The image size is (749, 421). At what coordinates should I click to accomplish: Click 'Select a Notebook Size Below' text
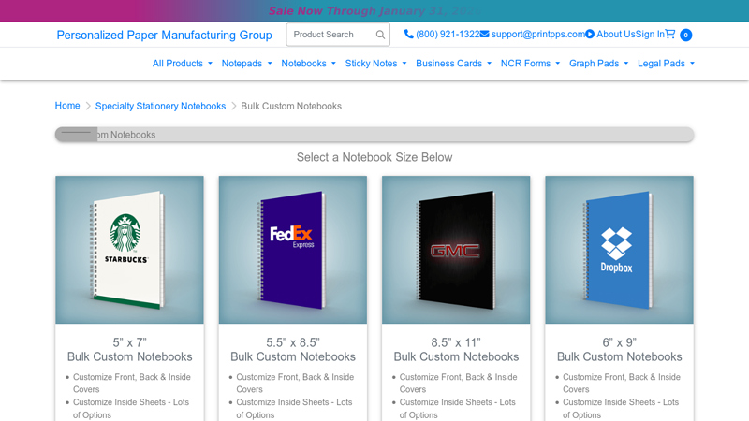374,157
